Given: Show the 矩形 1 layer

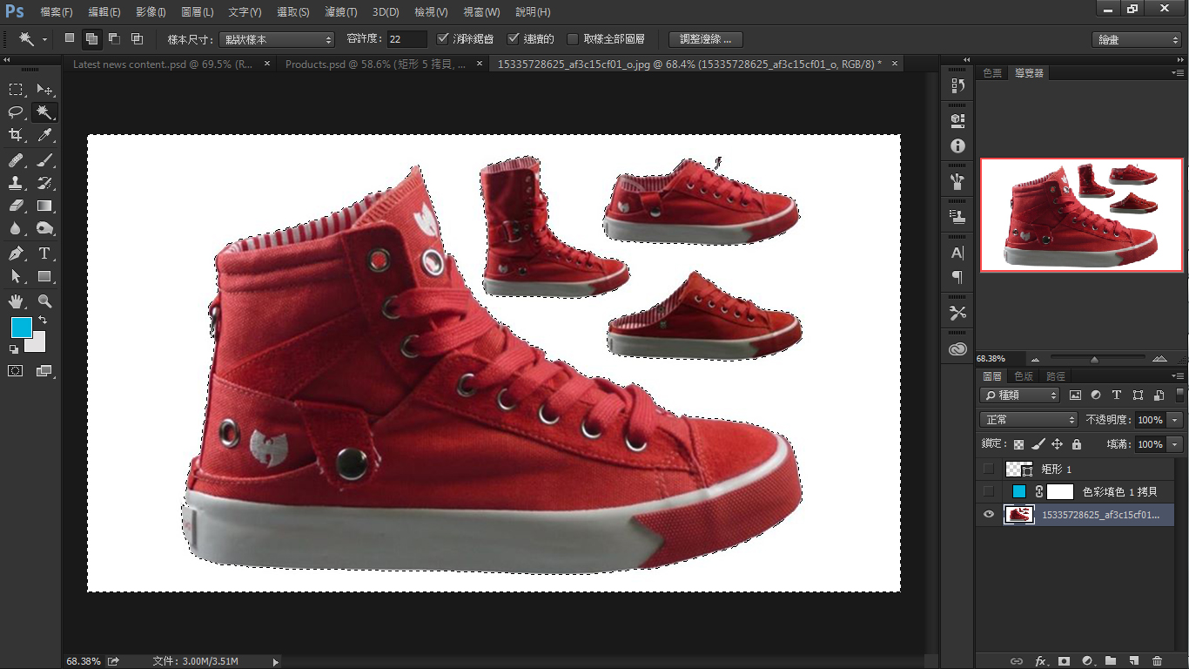Looking at the screenshot, I should [988, 469].
